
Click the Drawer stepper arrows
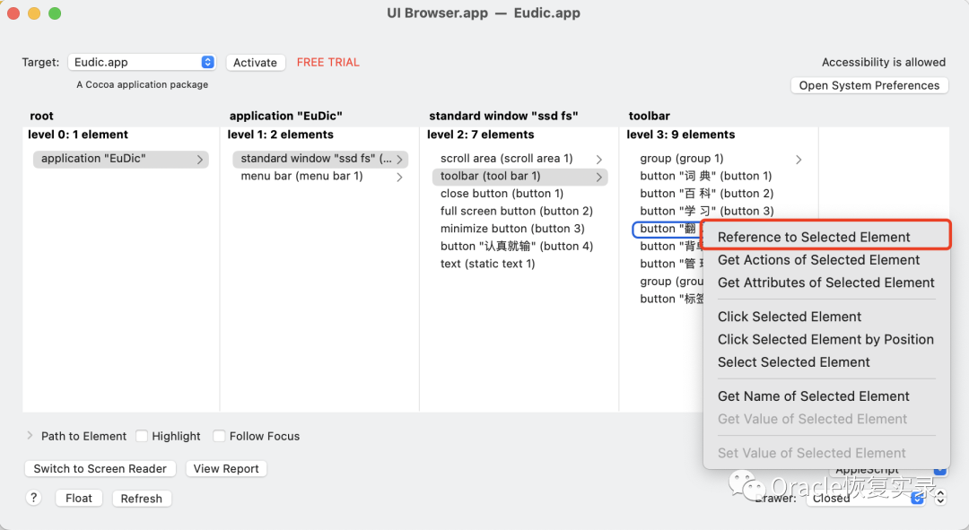[x=940, y=497]
